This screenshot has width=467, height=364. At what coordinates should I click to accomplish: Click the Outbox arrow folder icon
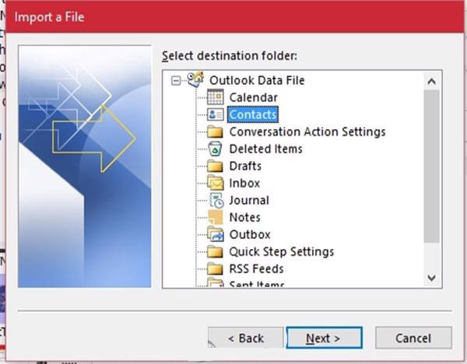coord(216,234)
